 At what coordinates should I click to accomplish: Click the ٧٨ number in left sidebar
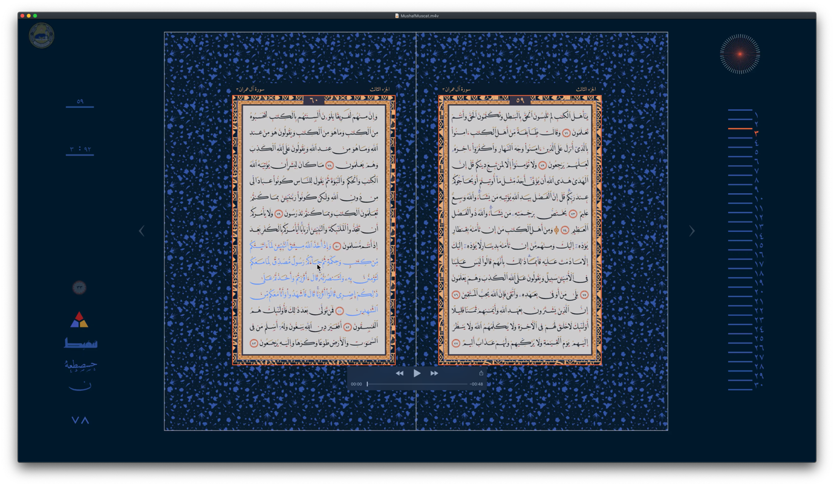click(x=80, y=420)
